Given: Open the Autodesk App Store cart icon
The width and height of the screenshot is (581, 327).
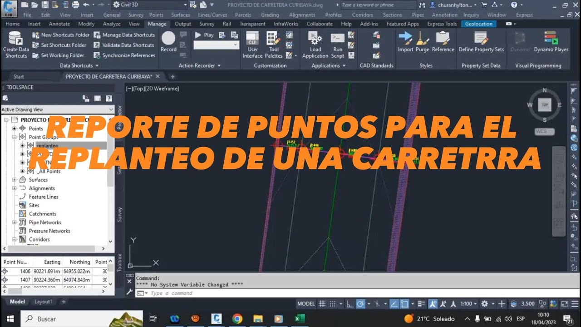Looking at the screenshot, I should pyautogui.click(x=484, y=5).
